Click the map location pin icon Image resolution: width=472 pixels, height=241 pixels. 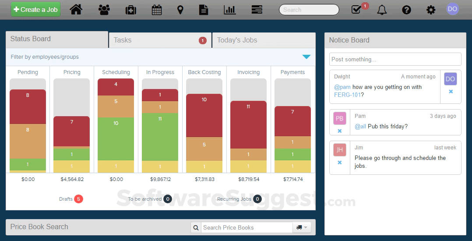tap(180, 10)
